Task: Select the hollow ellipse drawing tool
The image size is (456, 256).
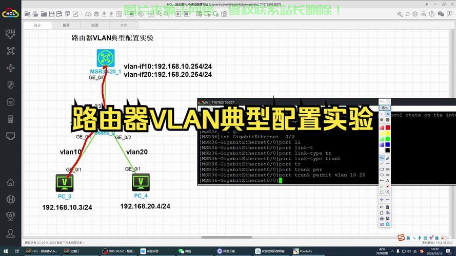Action: click(382, 175)
